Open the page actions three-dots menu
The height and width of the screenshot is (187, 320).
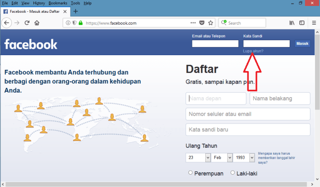(x=193, y=23)
